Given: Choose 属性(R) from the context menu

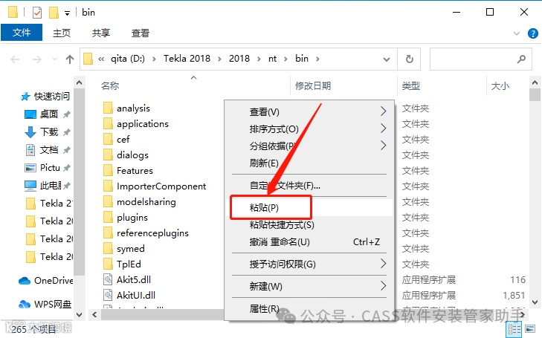Looking at the screenshot, I should 309,308.
